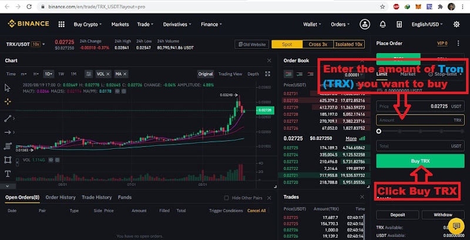Screen dimensions: 470x240
Task: Toggle MA indicator visibility eye icon
Action: click(x=117, y=91)
